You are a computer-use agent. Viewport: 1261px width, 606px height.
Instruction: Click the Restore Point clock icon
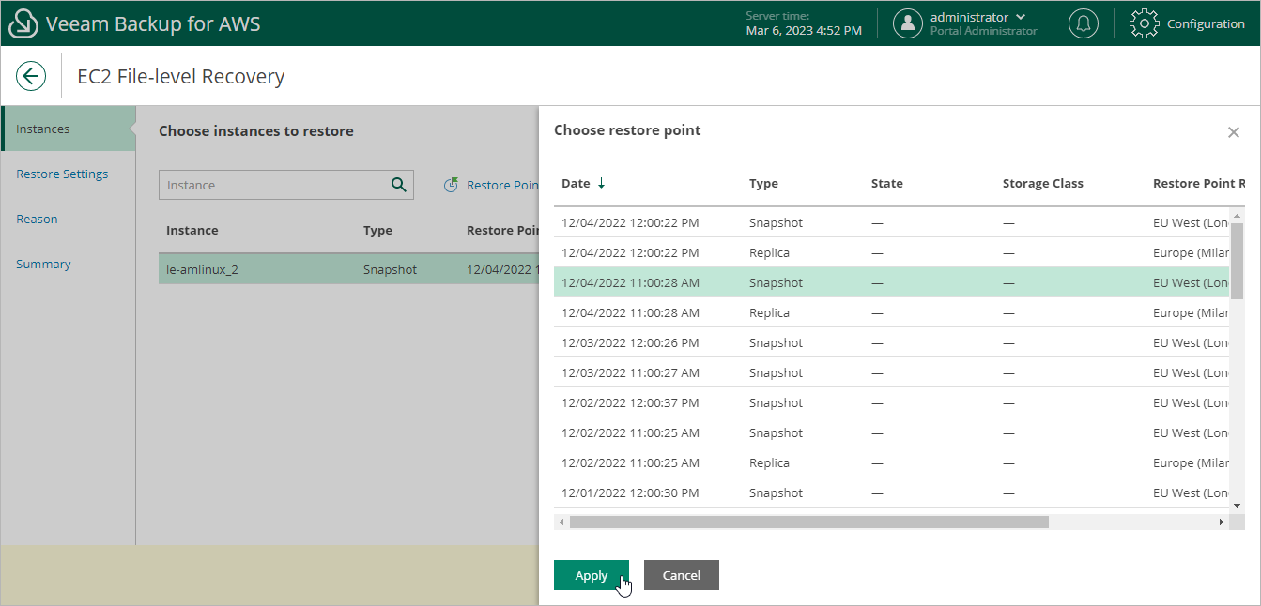click(x=451, y=185)
